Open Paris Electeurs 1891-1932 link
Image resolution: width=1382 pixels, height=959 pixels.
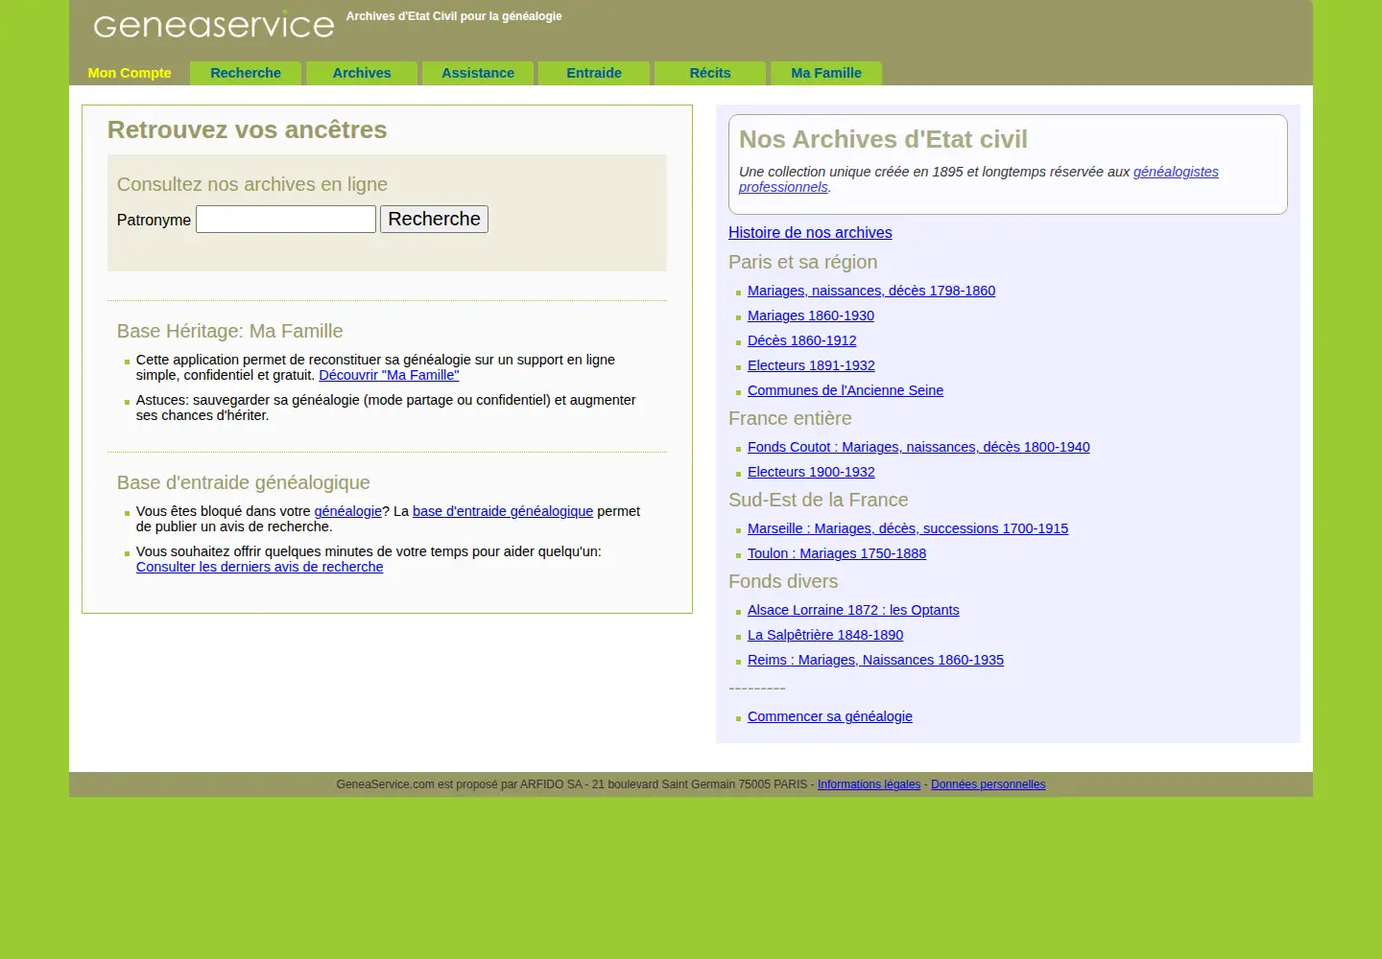pyautogui.click(x=811, y=365)
